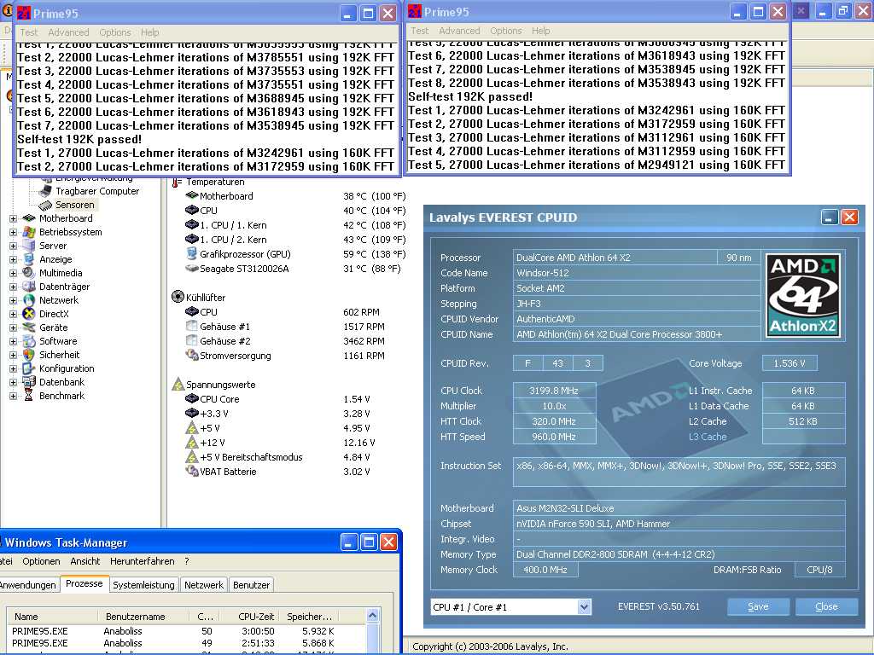Sort processes by CPU-Zeit column header
874x655 pixels.
pos(249,617)
